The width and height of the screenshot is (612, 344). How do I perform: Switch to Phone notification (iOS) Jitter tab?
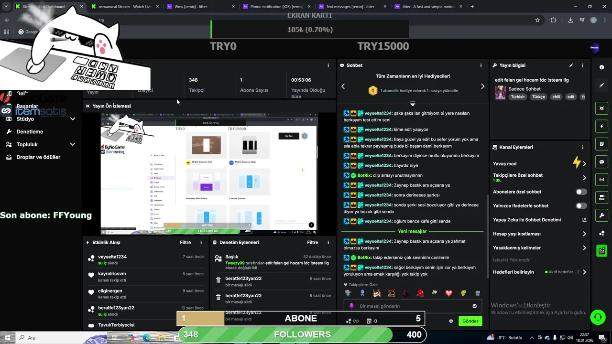coord(277,7)
